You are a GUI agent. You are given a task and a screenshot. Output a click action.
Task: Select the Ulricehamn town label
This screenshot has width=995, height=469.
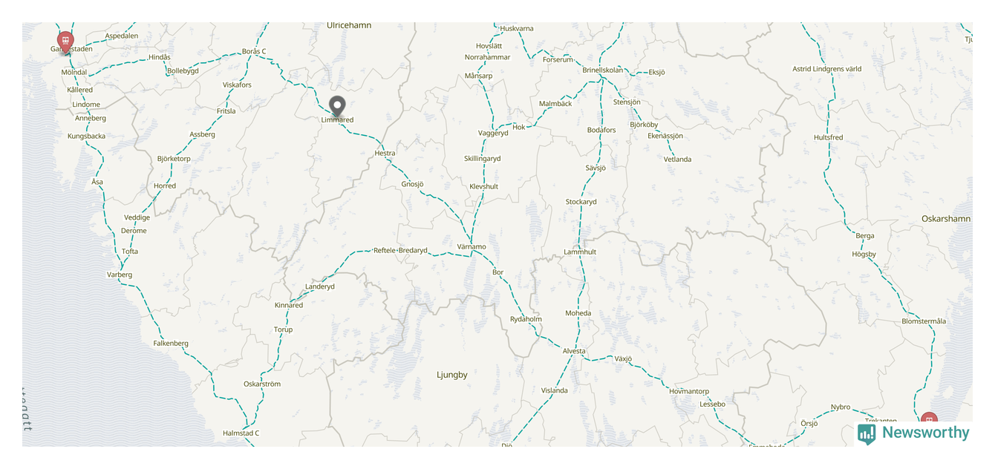point(349,25)
